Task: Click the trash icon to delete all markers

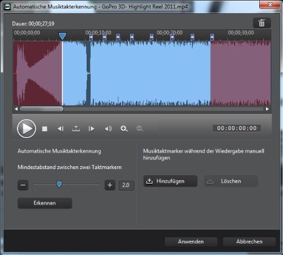Action: pos(262,23)
